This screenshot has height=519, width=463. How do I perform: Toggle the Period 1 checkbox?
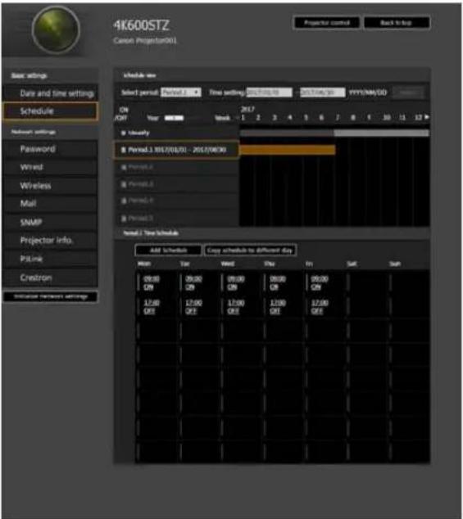[x=123, y=150]
